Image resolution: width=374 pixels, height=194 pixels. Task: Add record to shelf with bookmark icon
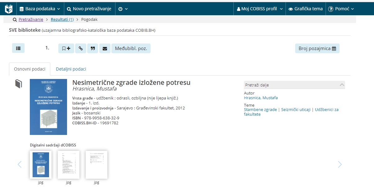[x=66, y=48]
